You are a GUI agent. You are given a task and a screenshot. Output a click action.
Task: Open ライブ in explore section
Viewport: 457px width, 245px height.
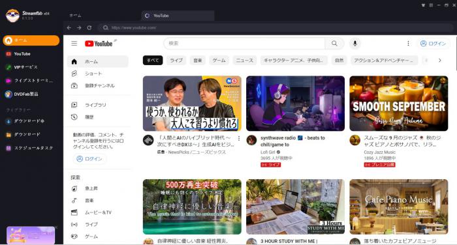98,224
